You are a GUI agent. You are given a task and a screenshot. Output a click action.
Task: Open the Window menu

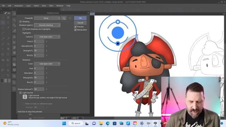60,6
